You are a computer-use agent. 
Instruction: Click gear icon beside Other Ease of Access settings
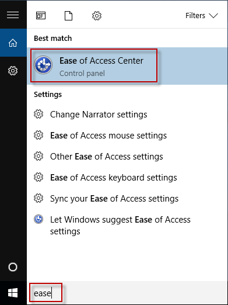click(38, 156)
